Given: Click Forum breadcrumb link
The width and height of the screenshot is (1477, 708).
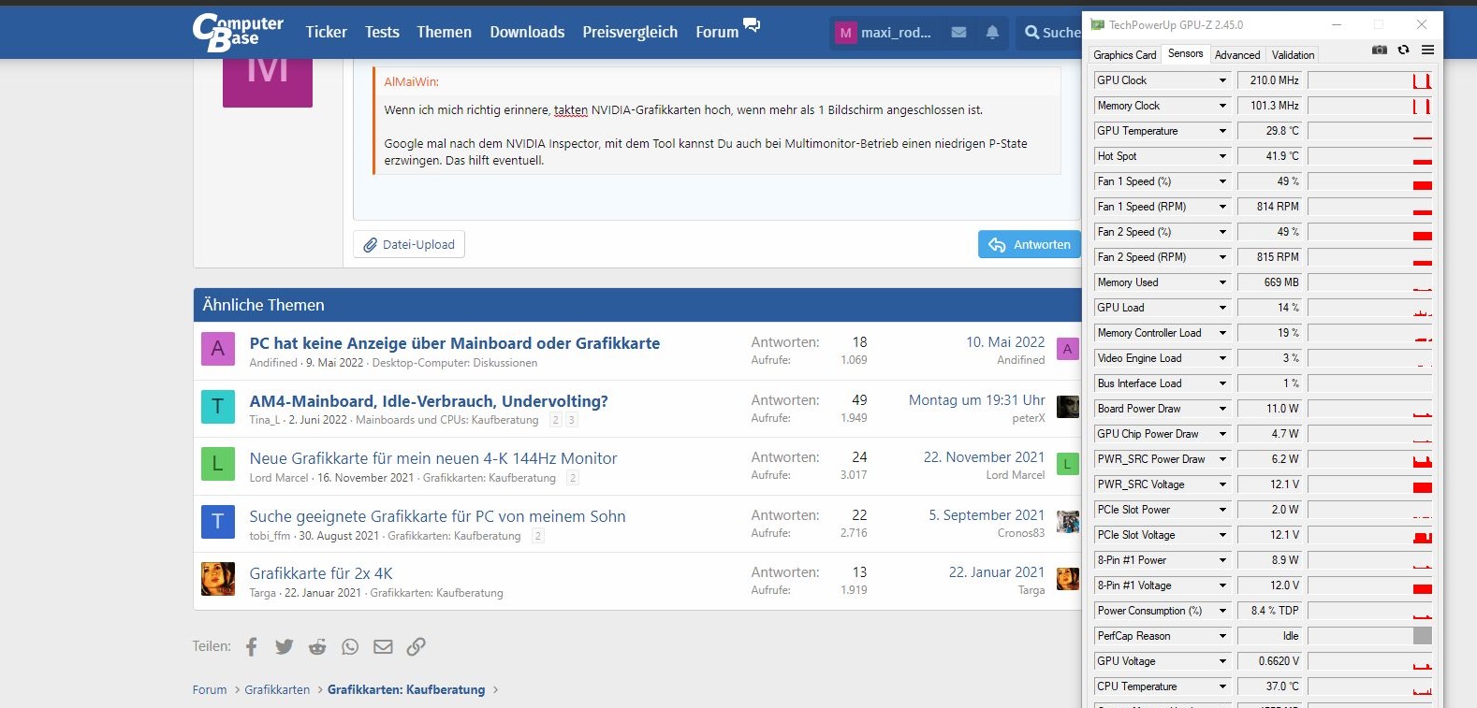Looking at the screenshot, I should [210, 689].
